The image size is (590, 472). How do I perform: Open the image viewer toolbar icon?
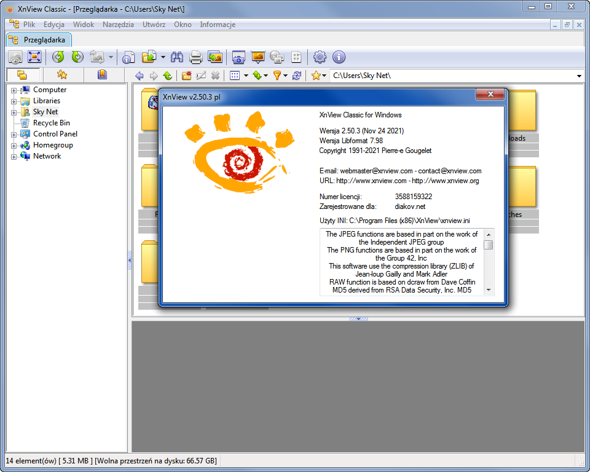click(15, 57)
